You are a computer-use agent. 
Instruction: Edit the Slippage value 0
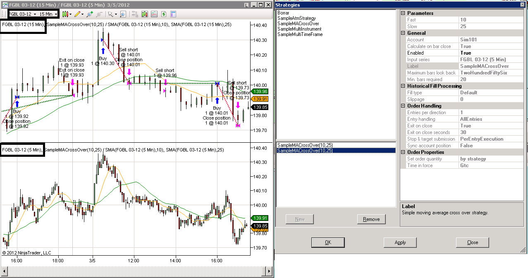[x=491, y=99]
